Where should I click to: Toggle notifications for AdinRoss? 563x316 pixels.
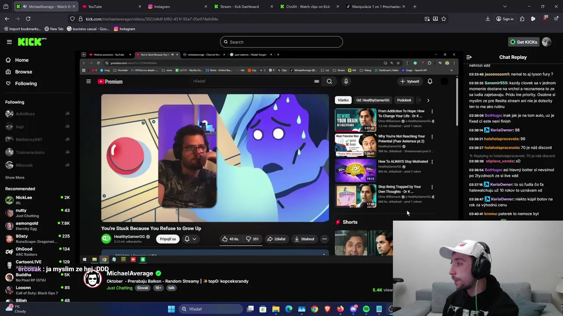67,114
